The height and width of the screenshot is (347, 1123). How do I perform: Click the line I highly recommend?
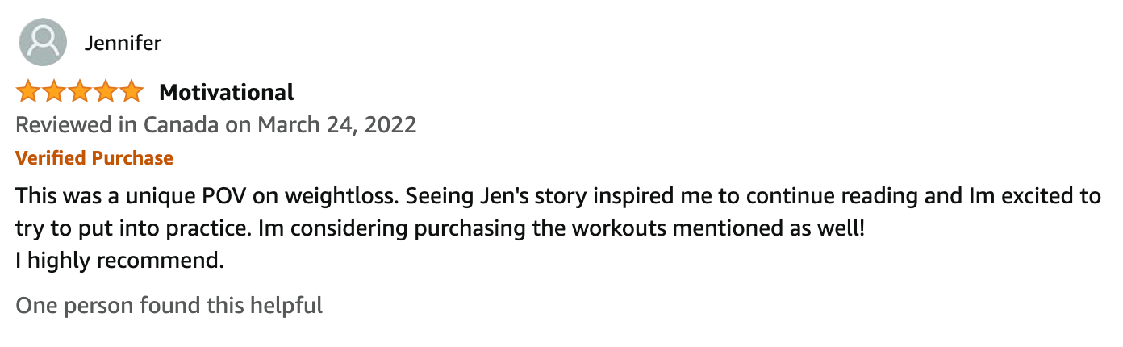click(119, 261)
